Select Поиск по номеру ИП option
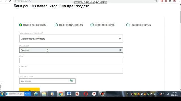 92,25
